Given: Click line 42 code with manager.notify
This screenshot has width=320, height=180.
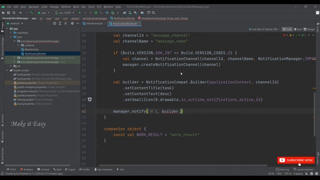Looking at the screenshot, I should [148, 111].
